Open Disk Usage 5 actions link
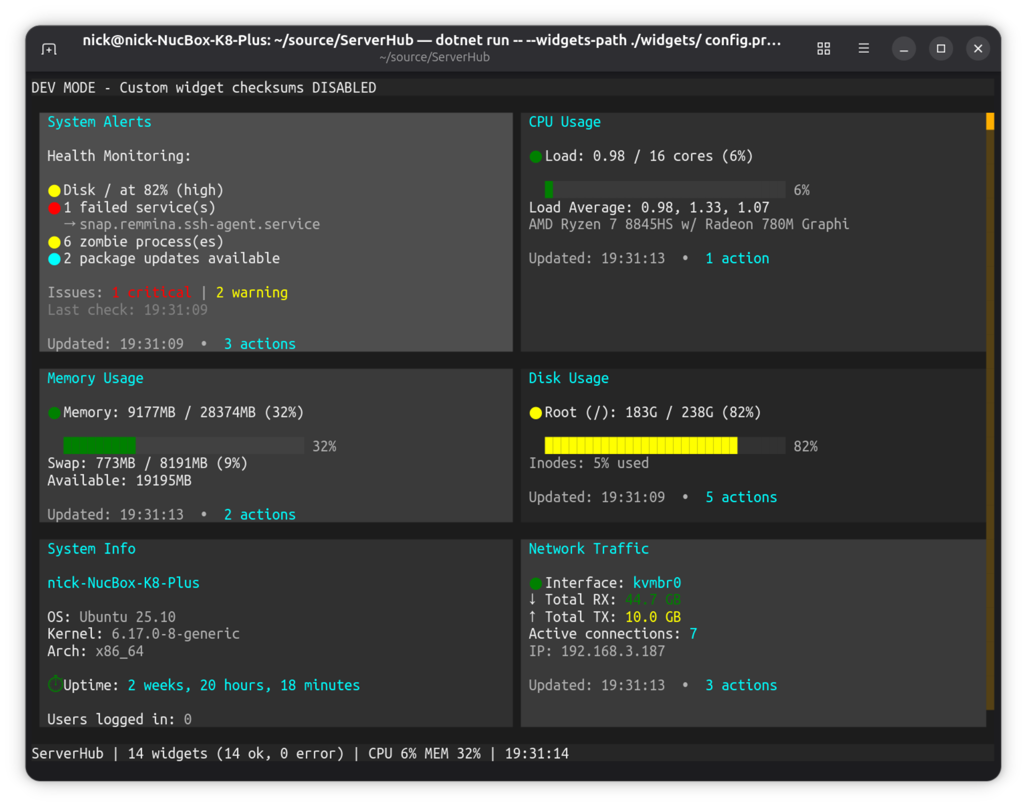Image resolution: width=1026 pixels, height=806 pixels. (x=741, y=497)
